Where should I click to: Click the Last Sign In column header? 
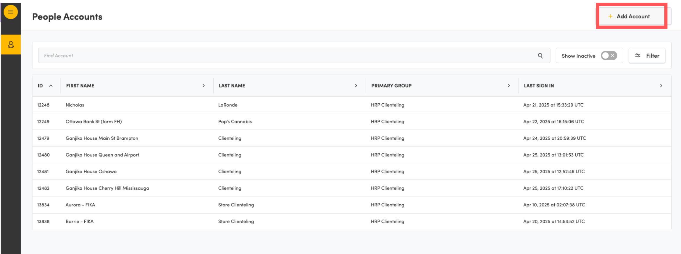coord(539,86)
